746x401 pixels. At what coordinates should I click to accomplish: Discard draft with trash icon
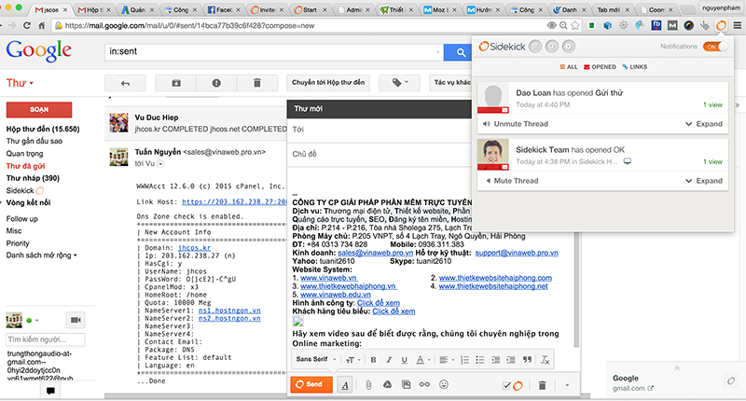click(542, 385)
